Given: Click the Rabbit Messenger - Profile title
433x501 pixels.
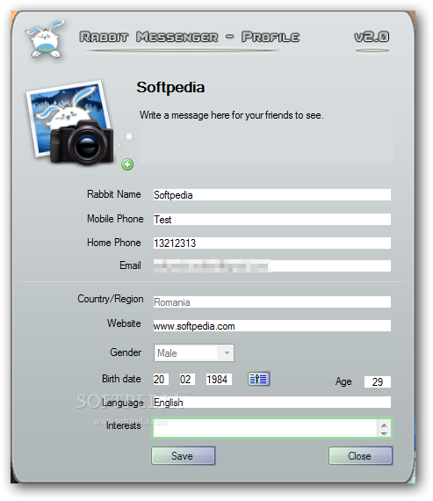Looking at the screenshot, I should pos(190,37).
